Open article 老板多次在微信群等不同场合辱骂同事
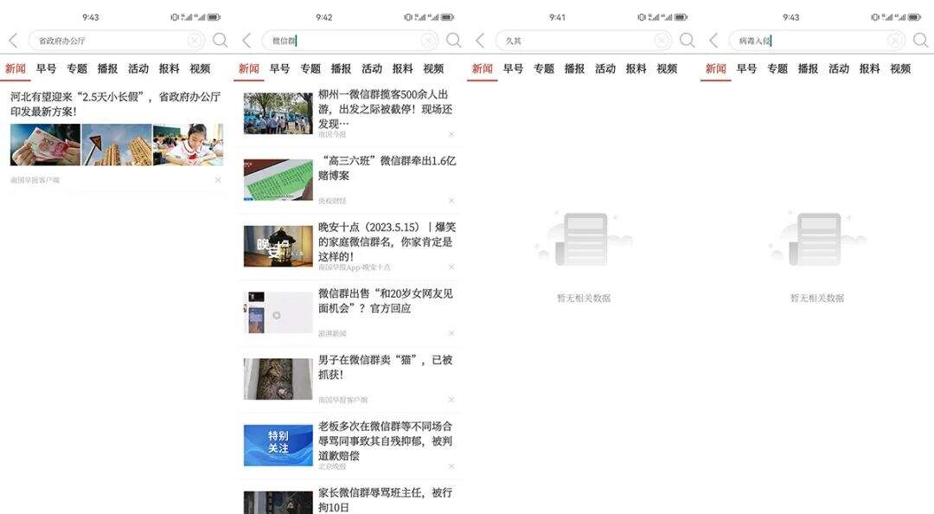This screenshot has width=934, height=514. point(386,440)
